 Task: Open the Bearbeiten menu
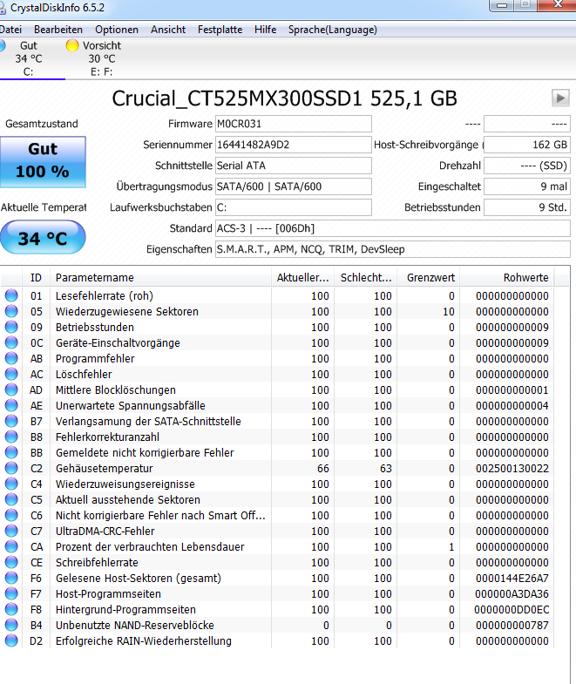coord(58,30)
